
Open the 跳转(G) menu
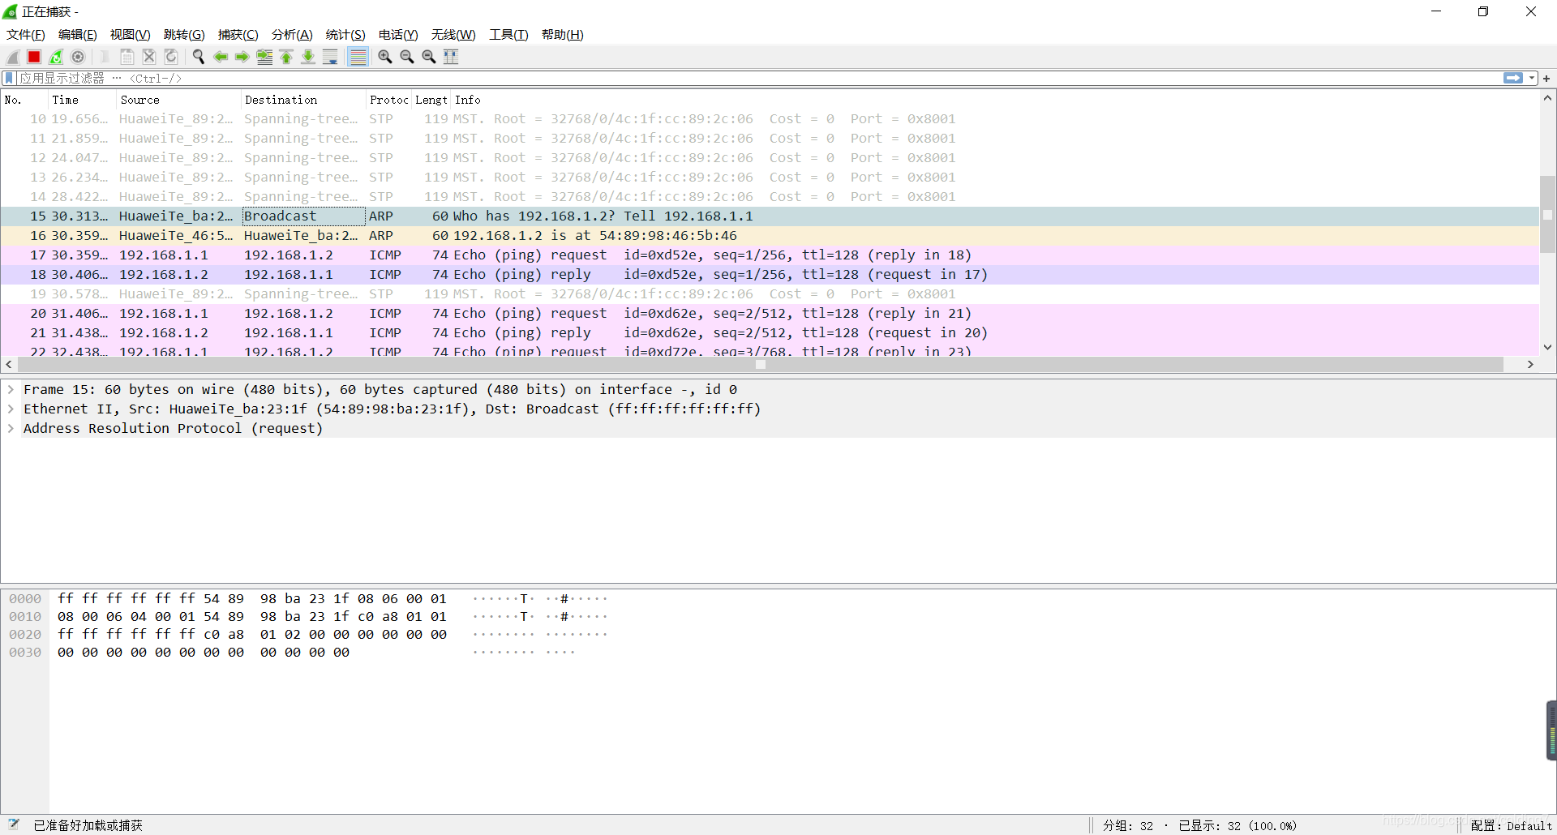[x=184, y=35]
